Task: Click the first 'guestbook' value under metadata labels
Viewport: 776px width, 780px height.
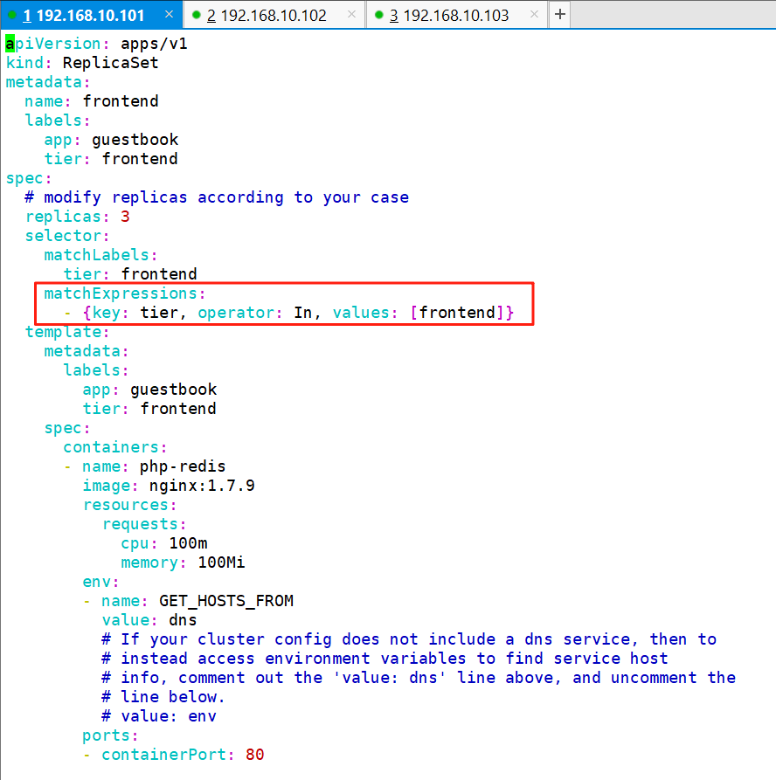Action: coord(135,140)
